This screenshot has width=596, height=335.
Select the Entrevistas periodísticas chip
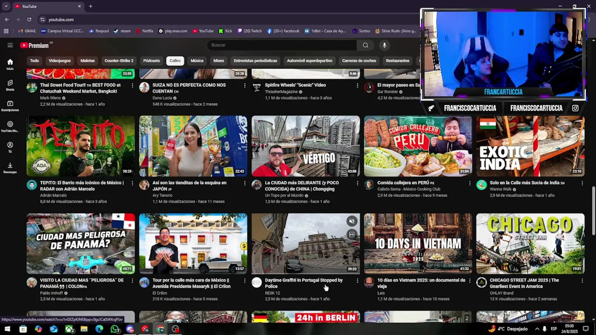click(x=255, y=61)
